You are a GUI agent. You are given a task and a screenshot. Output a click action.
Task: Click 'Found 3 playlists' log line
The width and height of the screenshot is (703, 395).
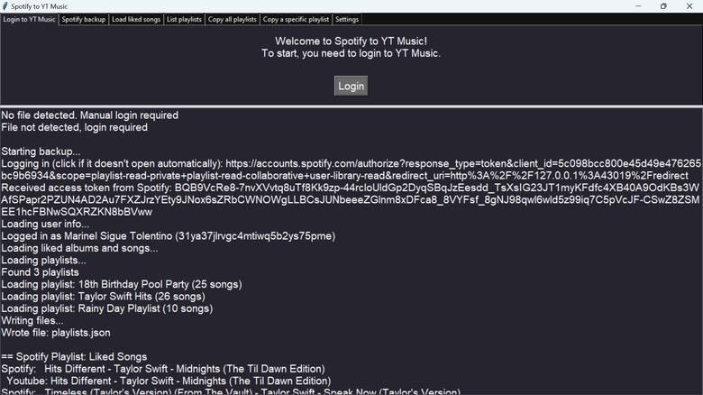(x=40, y=272)
